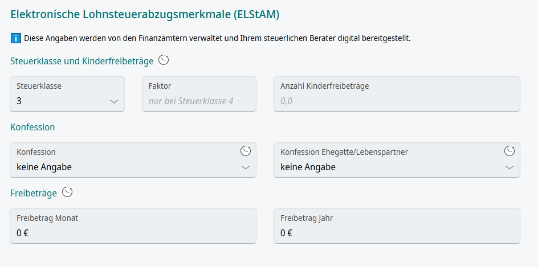Expand the Steuerklasse dropdown arrow
The height and width of the screenshot is (267, 538).
[113, 101]
